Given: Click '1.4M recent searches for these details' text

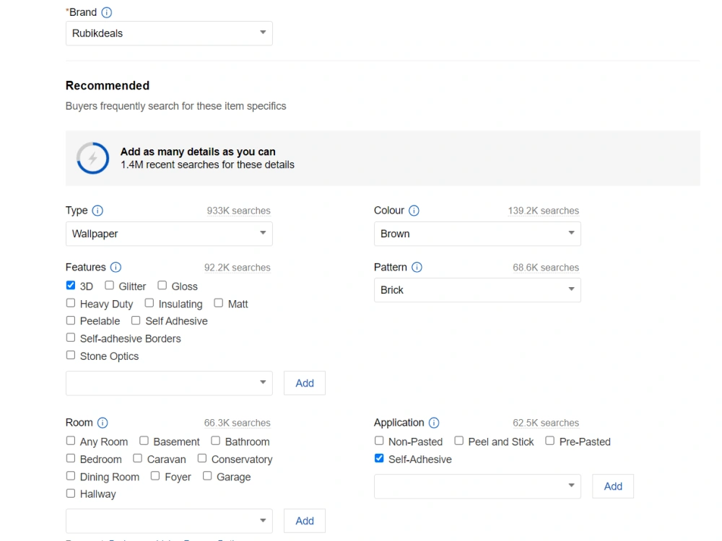Looking at the screenshot, I should 207,164.
